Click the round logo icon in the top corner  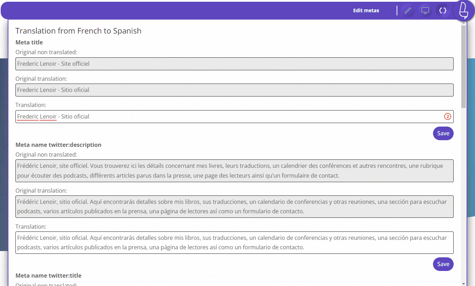pyautogui.click(x=464, y=10)
